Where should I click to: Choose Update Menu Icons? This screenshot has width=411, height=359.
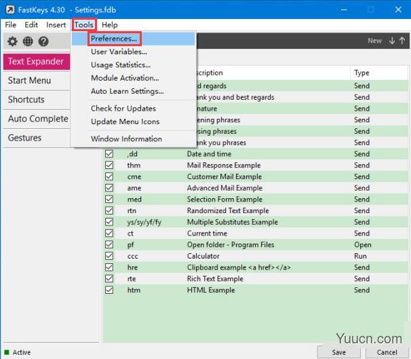[134, 121]
